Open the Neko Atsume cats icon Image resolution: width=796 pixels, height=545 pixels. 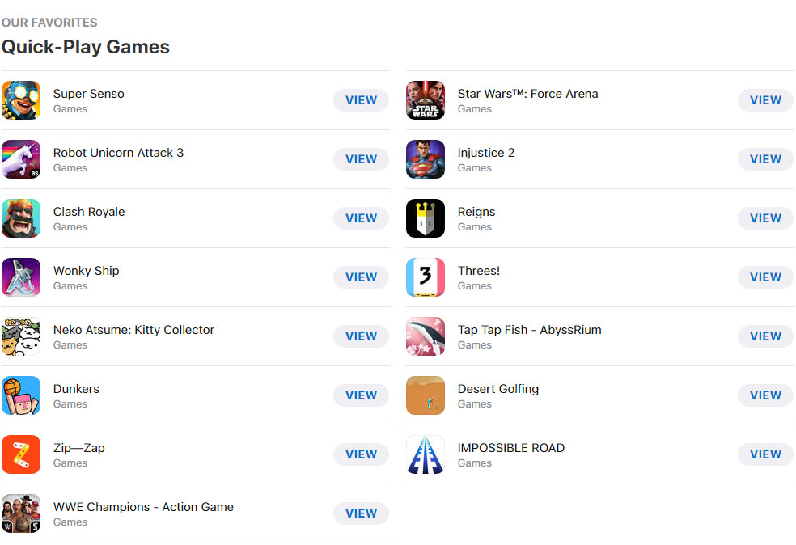(x=21, y=336)
